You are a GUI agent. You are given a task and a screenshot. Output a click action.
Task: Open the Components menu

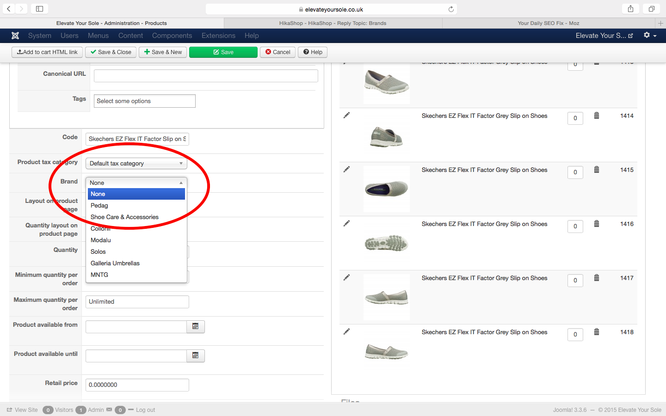pos(172,36)
